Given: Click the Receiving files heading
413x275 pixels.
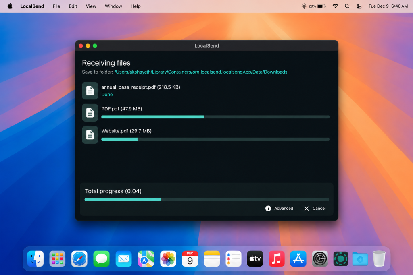Looking at the screenshot, I should coord(106,63).
